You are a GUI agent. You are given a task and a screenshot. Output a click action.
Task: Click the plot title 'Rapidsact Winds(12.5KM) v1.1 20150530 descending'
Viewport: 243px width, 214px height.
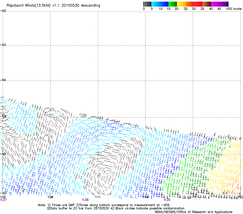(53, 5)
